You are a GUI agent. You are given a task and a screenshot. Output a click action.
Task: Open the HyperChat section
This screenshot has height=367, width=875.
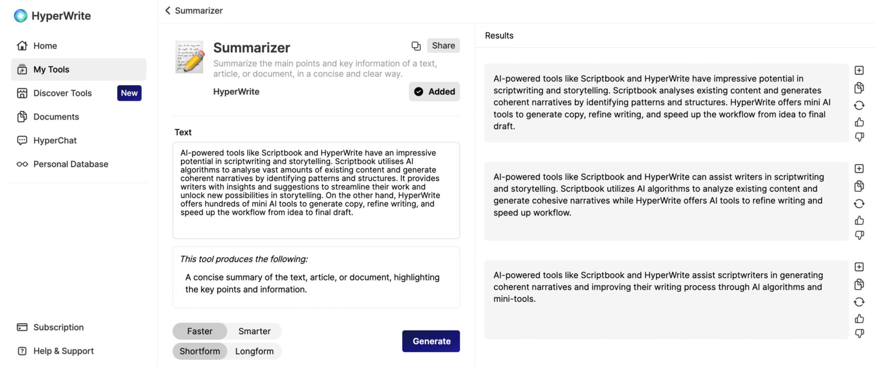pyautogui.click(x=55, y=141)
